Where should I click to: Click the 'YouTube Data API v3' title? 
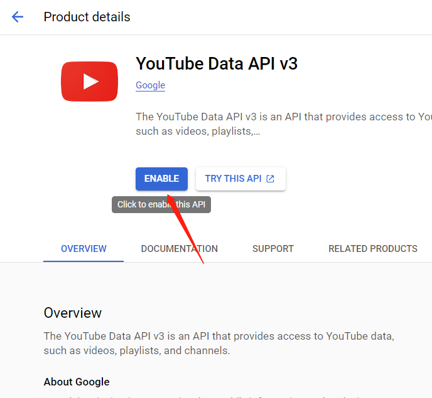(217, 63)
